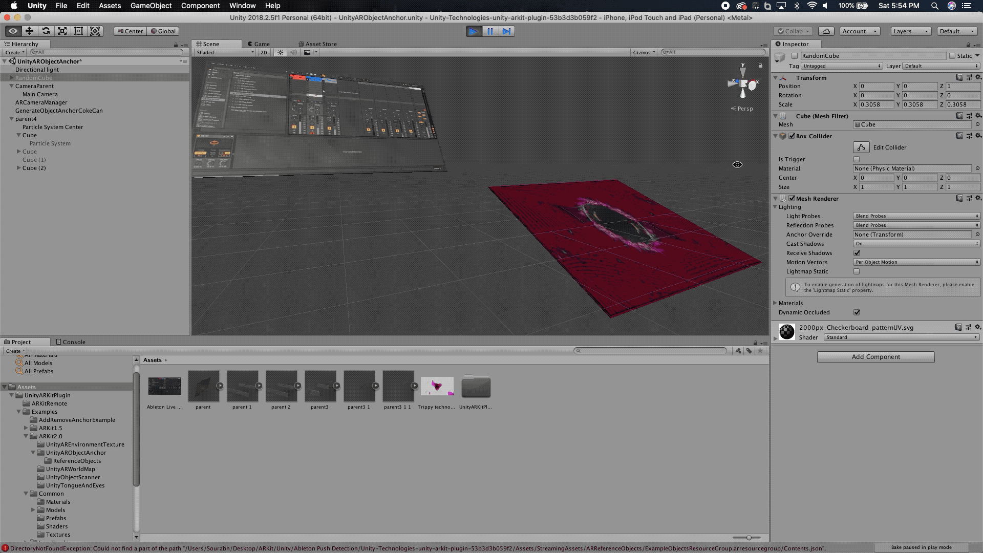Expand Cube (2) in Hierarchy
Image resolution: width=983 pixels, height=553 pixels.
[x=19, y=168]
